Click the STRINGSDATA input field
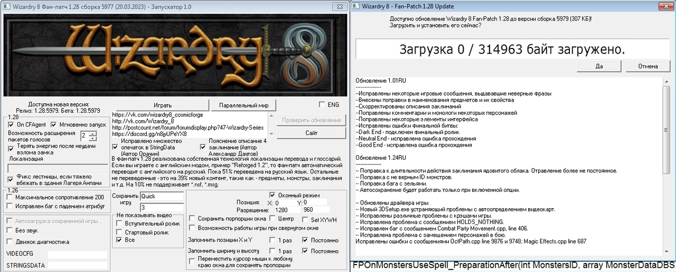Screen dimensions: 676x272 [x=77, y=265]
